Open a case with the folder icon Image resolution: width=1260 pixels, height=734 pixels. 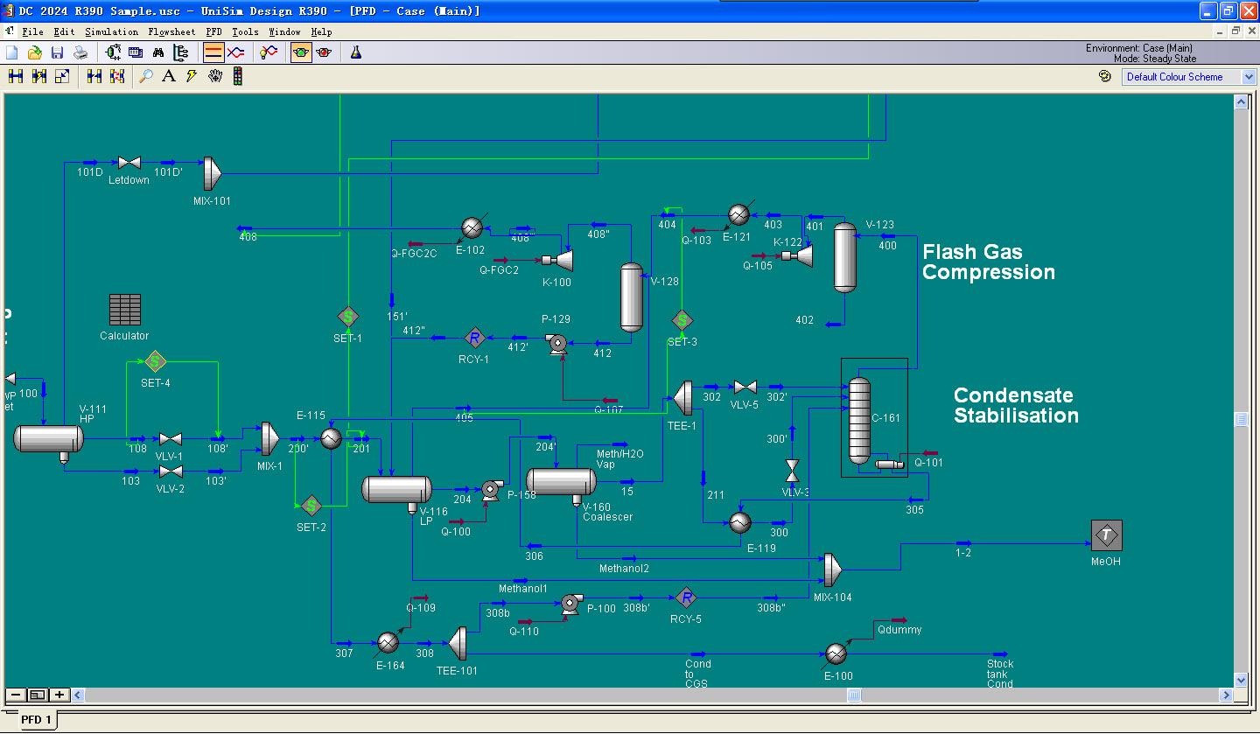tap(35, 52)
